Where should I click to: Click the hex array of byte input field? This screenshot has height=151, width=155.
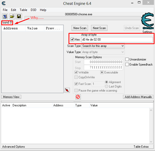point(117,40)
